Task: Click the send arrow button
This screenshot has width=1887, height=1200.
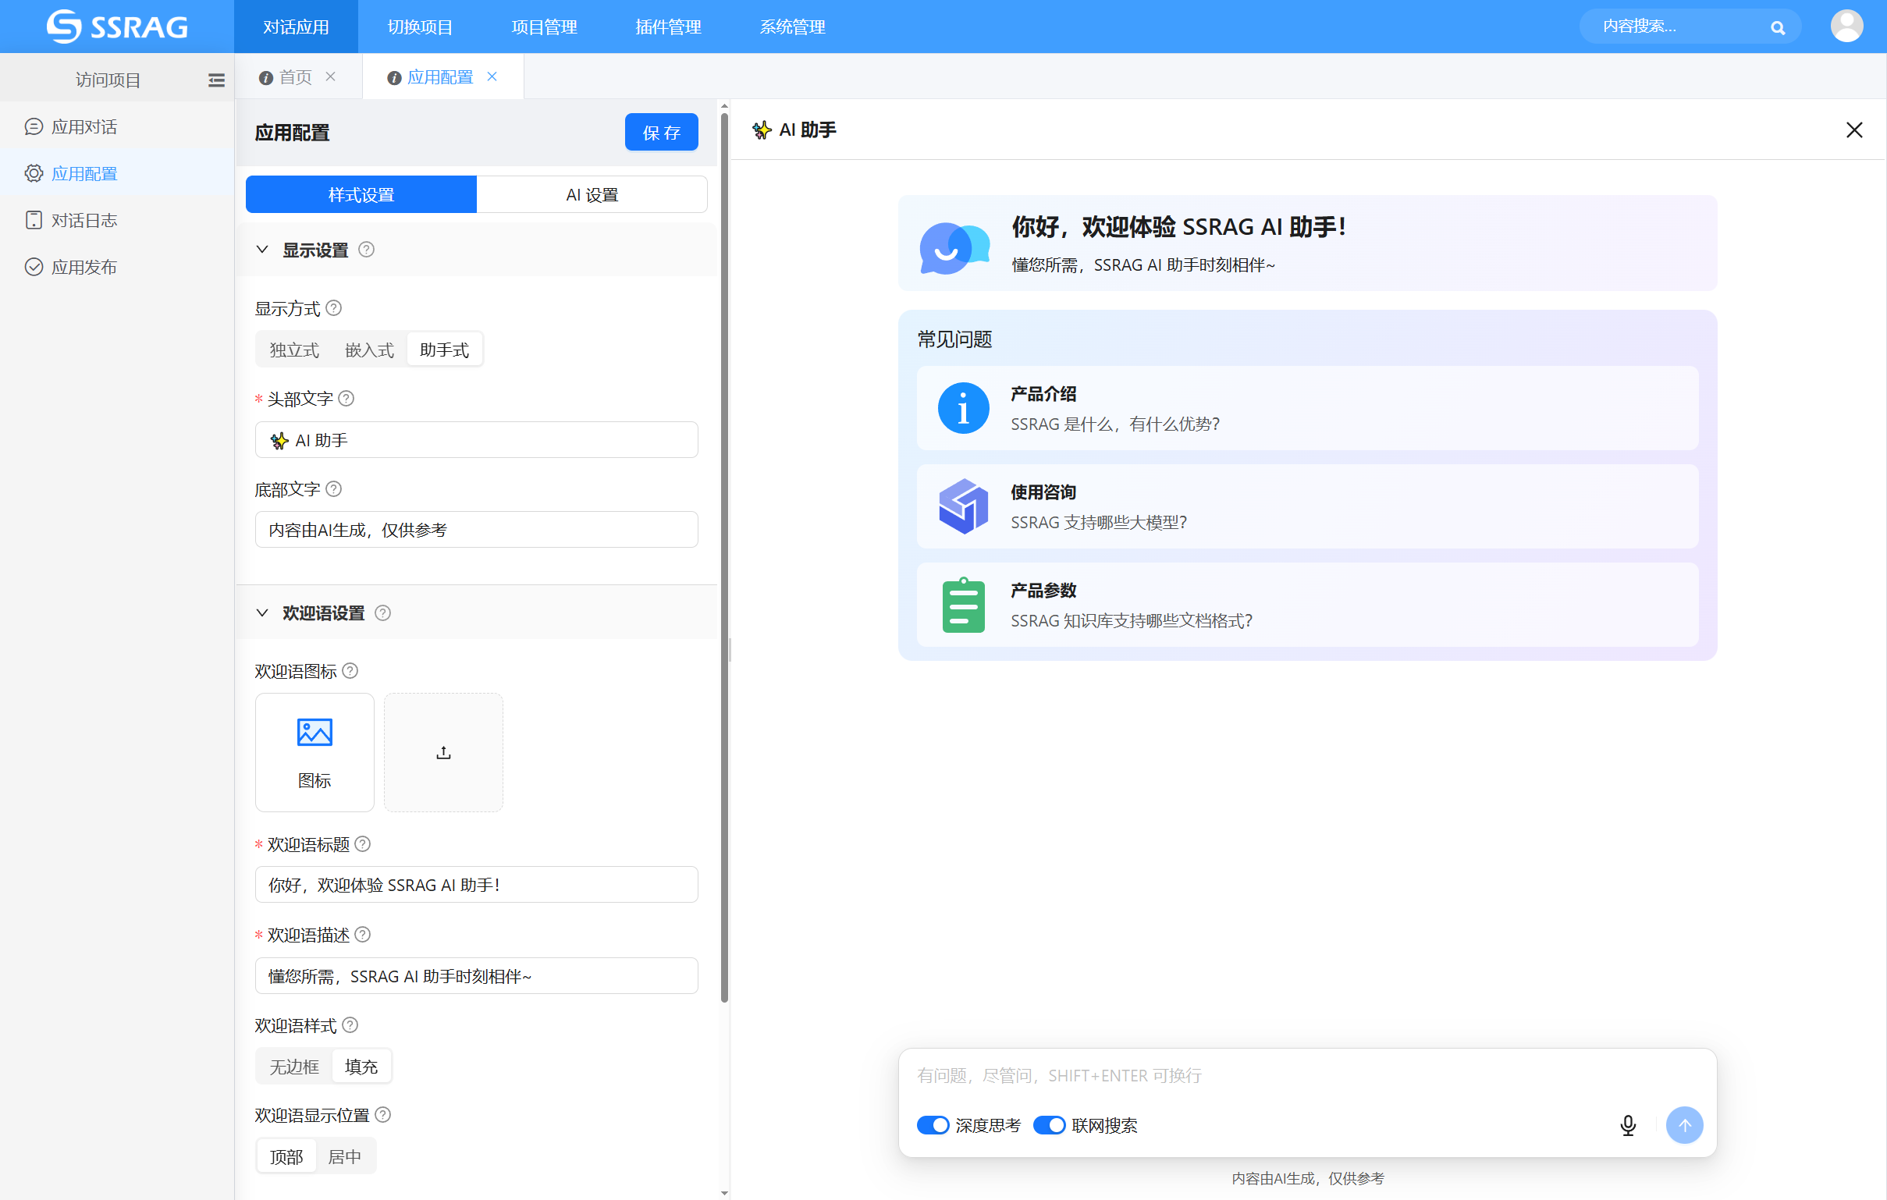Action: [1685, 1126]
